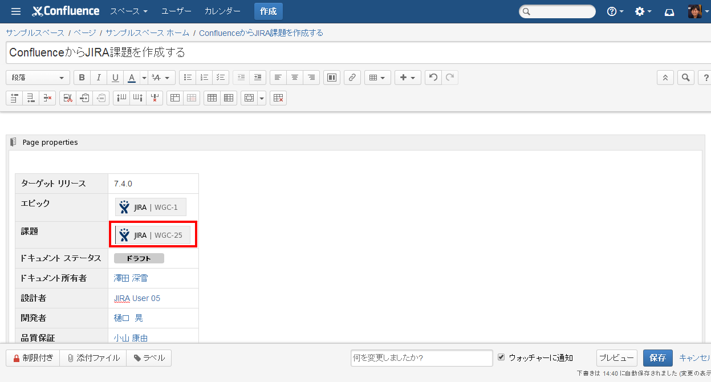
Task: Click the プレビュー preview button
Action: pyautogui.click(x=617, y=358)
